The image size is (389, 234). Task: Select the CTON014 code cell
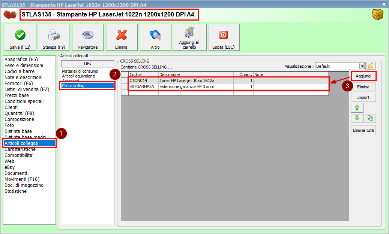[143, 80]
